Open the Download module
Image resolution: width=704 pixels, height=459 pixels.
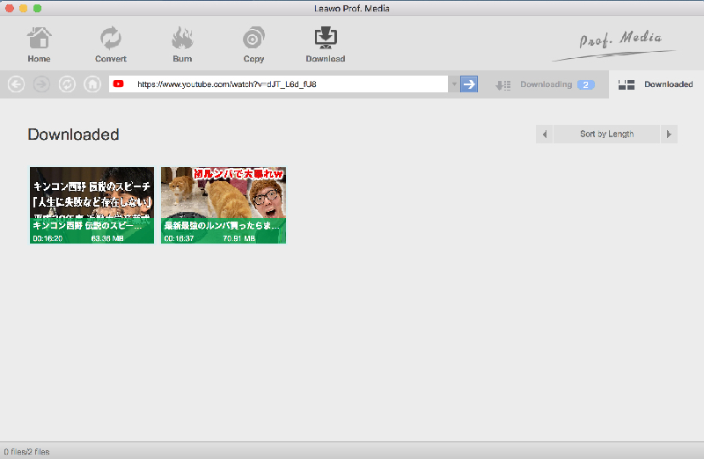coord(326,45)
